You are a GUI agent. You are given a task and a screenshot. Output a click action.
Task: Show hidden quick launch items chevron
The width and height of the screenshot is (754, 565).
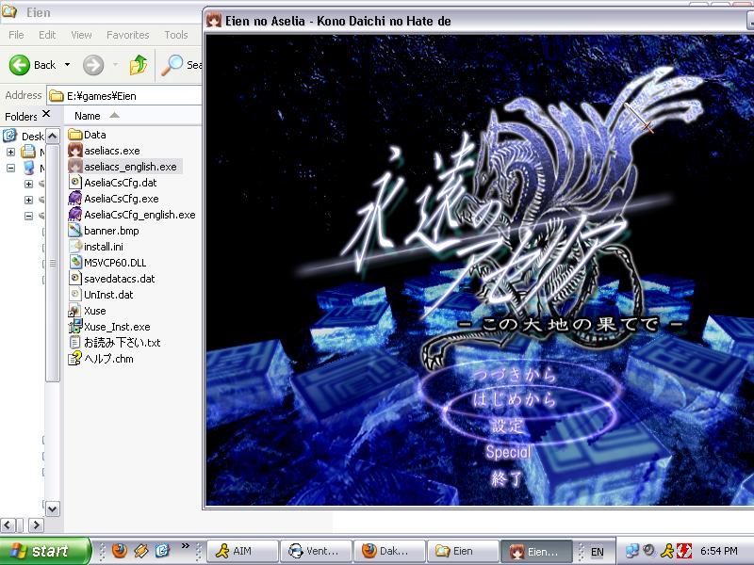pyautogui.click(x=185, y=546)
